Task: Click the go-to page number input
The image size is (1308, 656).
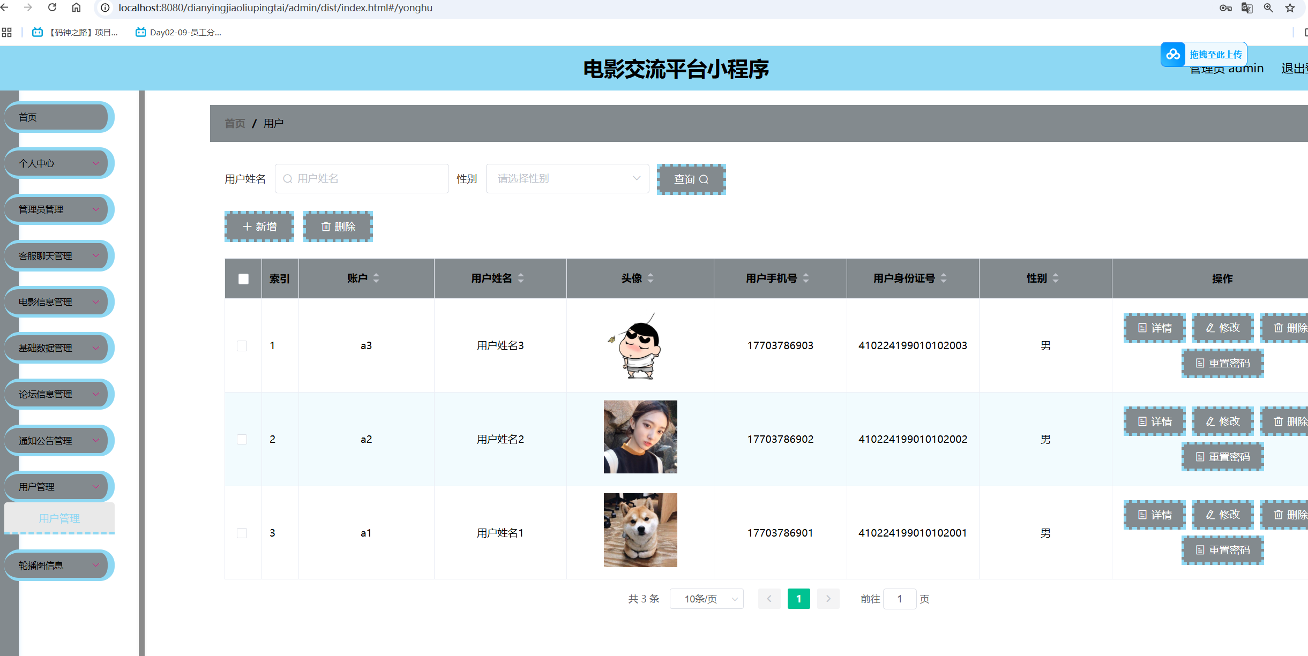Action: pos(900,599)
